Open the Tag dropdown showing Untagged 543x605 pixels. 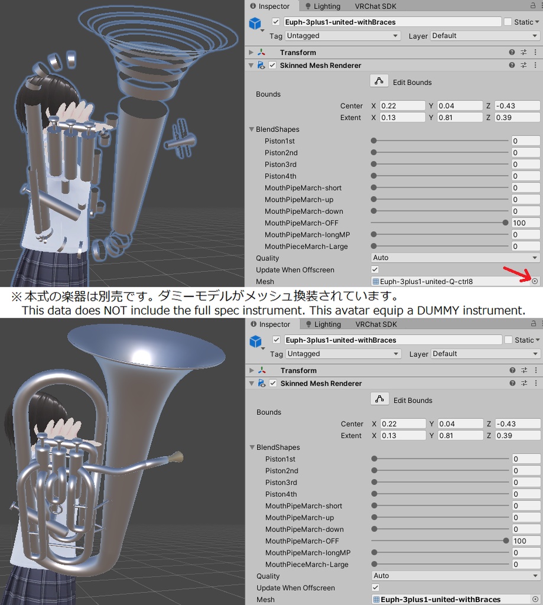point(343,35)
